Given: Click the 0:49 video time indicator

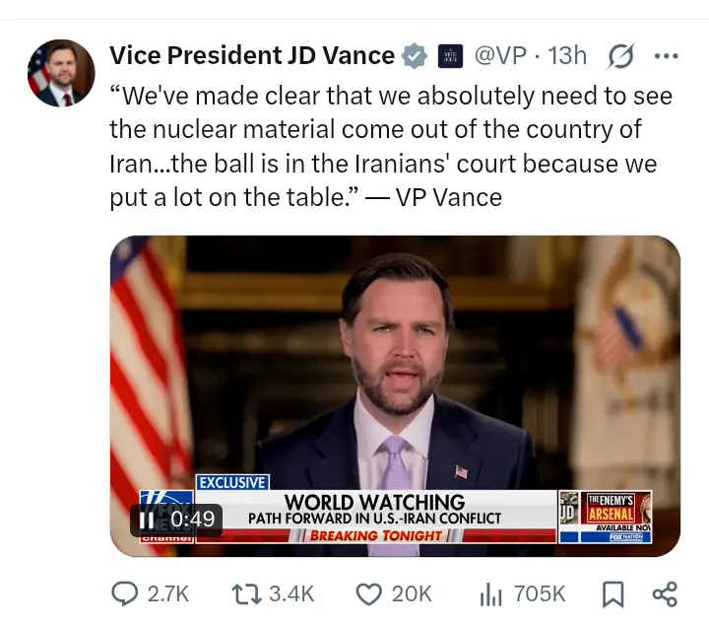Looking at the screenshot, I should [x=191, y=519].
